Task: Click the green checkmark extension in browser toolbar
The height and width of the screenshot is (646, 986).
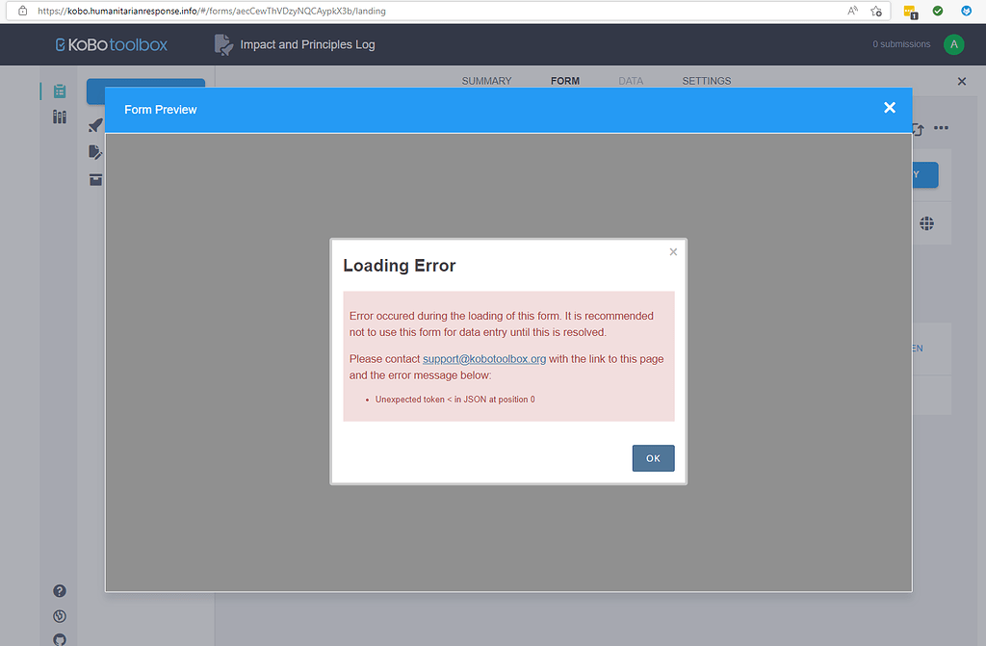Action: pyautogui.click(x=937, y=11)
